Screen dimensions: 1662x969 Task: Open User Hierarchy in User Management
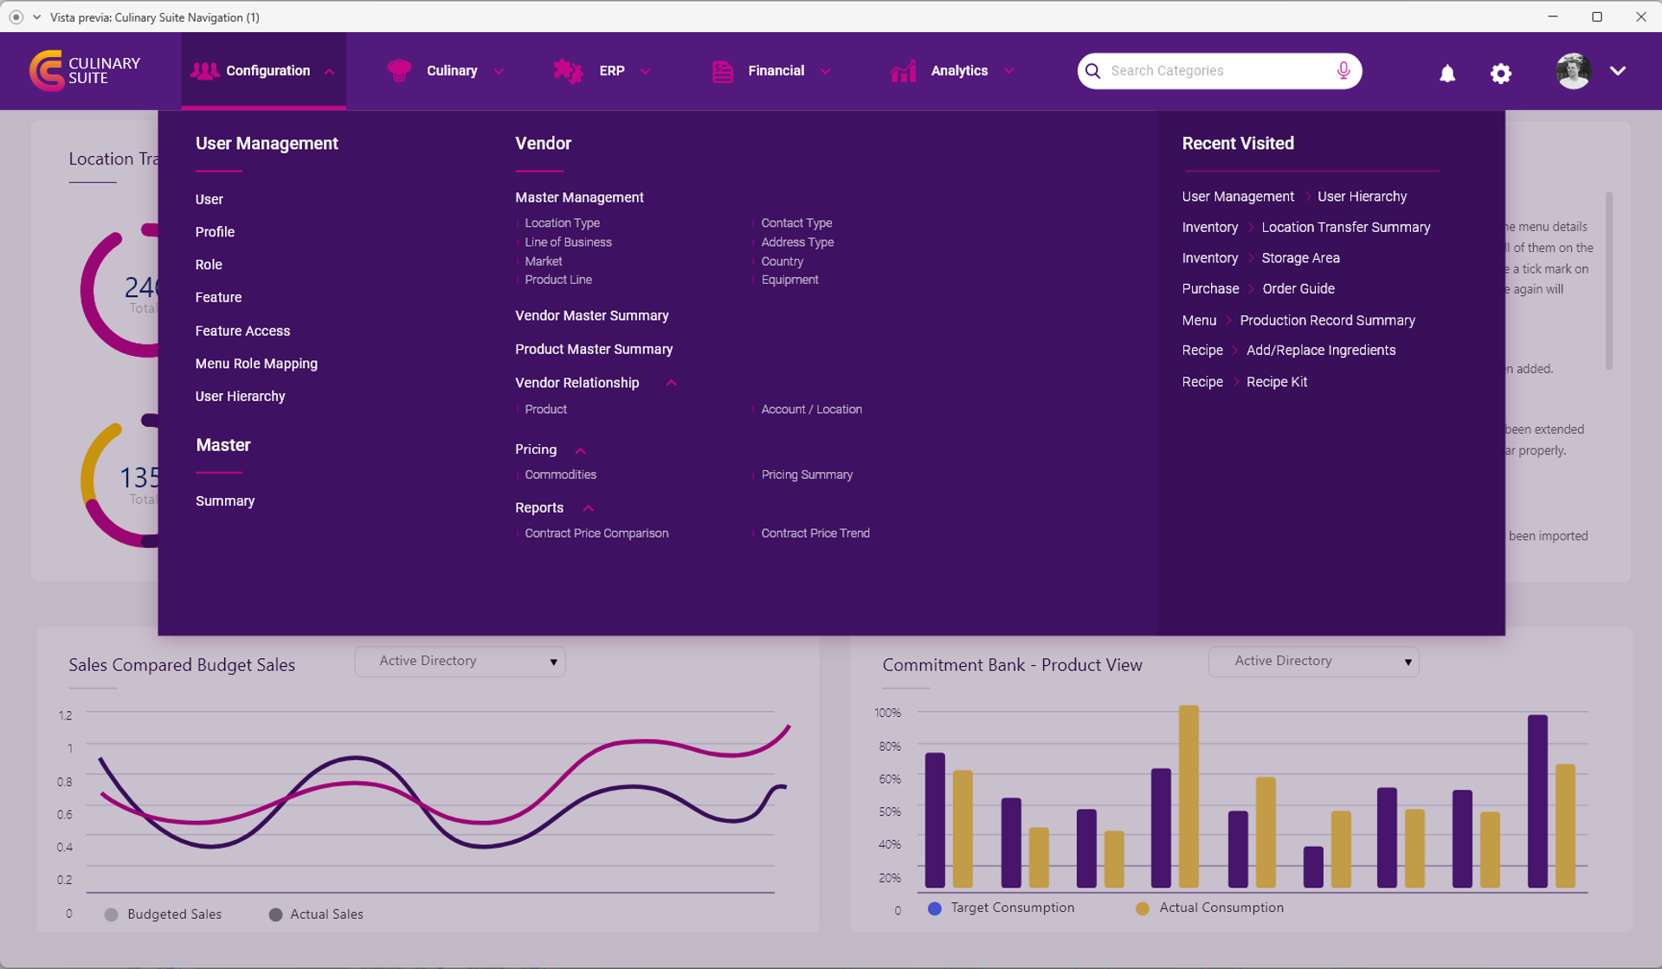[x=240, y=397]
